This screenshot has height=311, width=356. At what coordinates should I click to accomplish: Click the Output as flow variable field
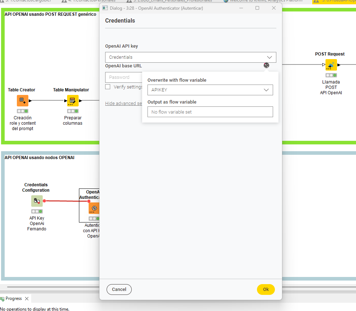point(210,112)
